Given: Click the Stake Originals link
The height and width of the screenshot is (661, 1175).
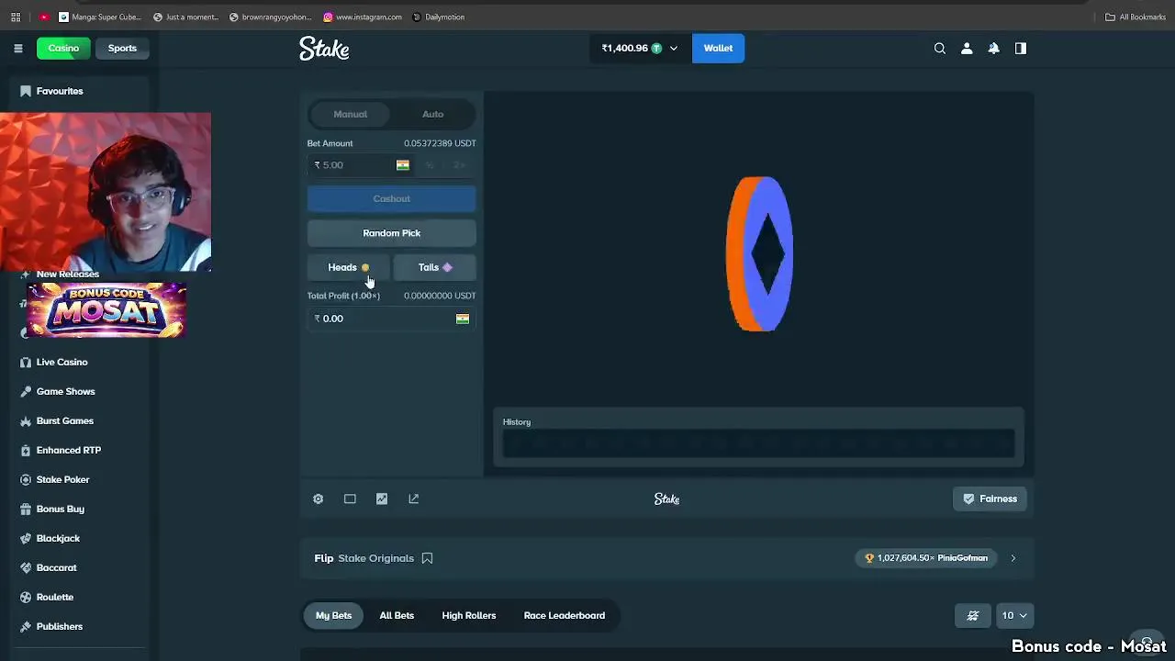Looking at the screenshot, I should tap(375, 558).
